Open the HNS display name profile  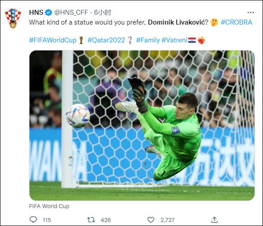point(36,13)
